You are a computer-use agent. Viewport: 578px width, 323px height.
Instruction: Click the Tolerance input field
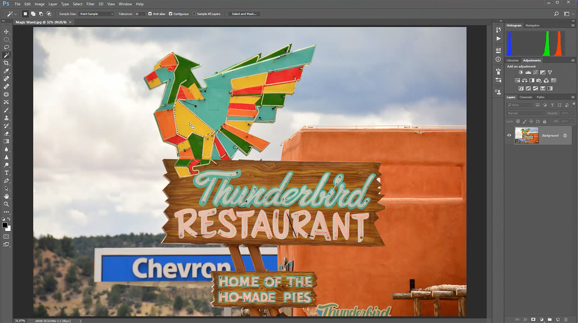tap(139, 14)
